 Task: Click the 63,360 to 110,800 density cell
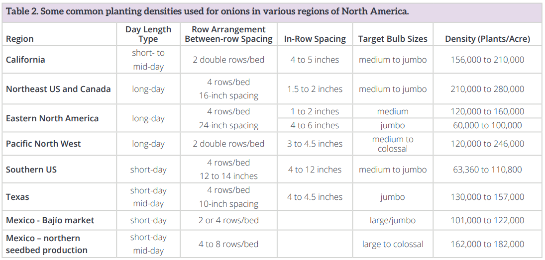pos(487,170)
